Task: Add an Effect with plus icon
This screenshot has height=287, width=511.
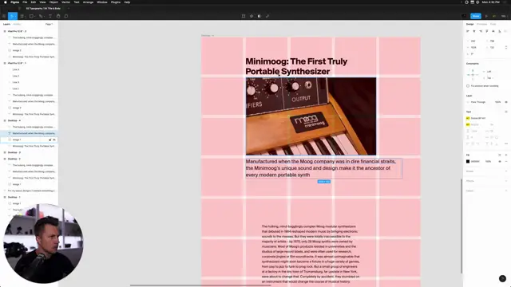Action: (x=506, y=181)
